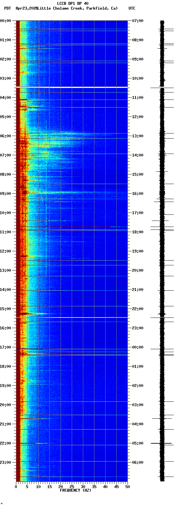Click the PDT time label '21:00'
The image size is (176, 507).
(6, 424)
